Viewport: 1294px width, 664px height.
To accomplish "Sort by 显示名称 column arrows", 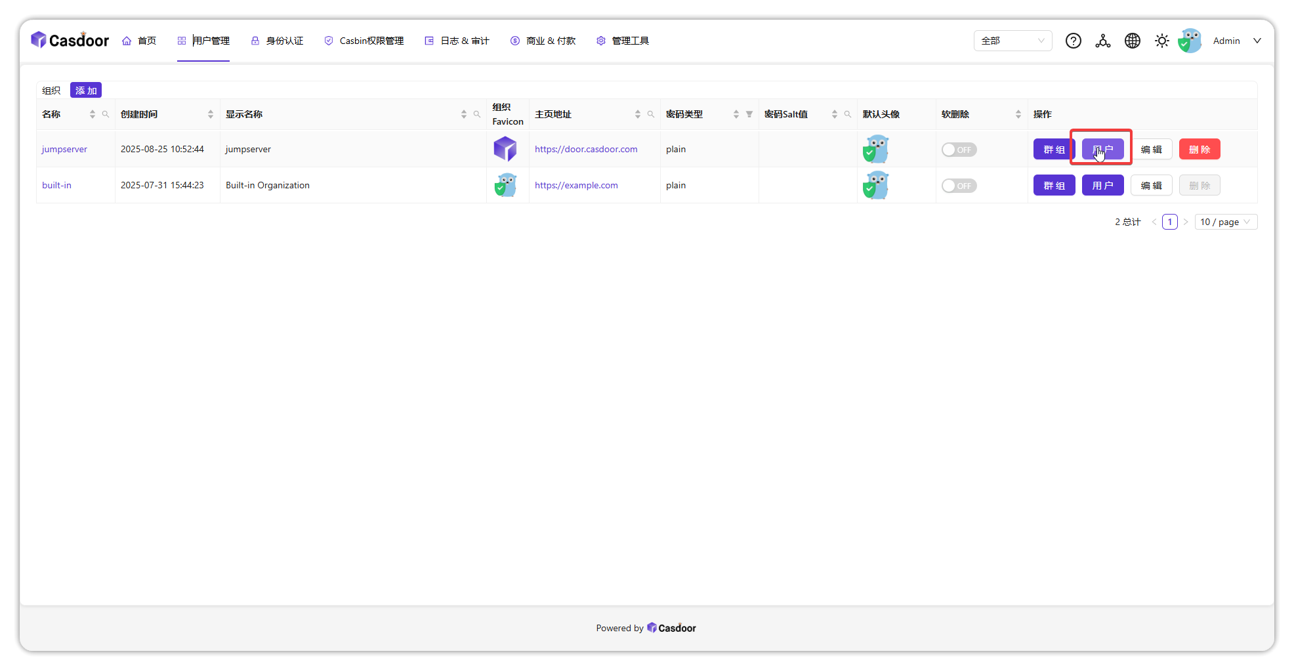I will coord(464,114).
